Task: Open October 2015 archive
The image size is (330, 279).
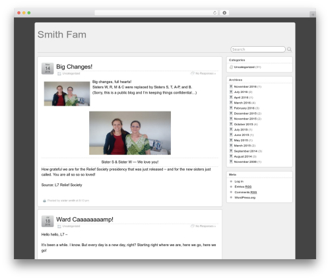Action: [x=244, y=124]
